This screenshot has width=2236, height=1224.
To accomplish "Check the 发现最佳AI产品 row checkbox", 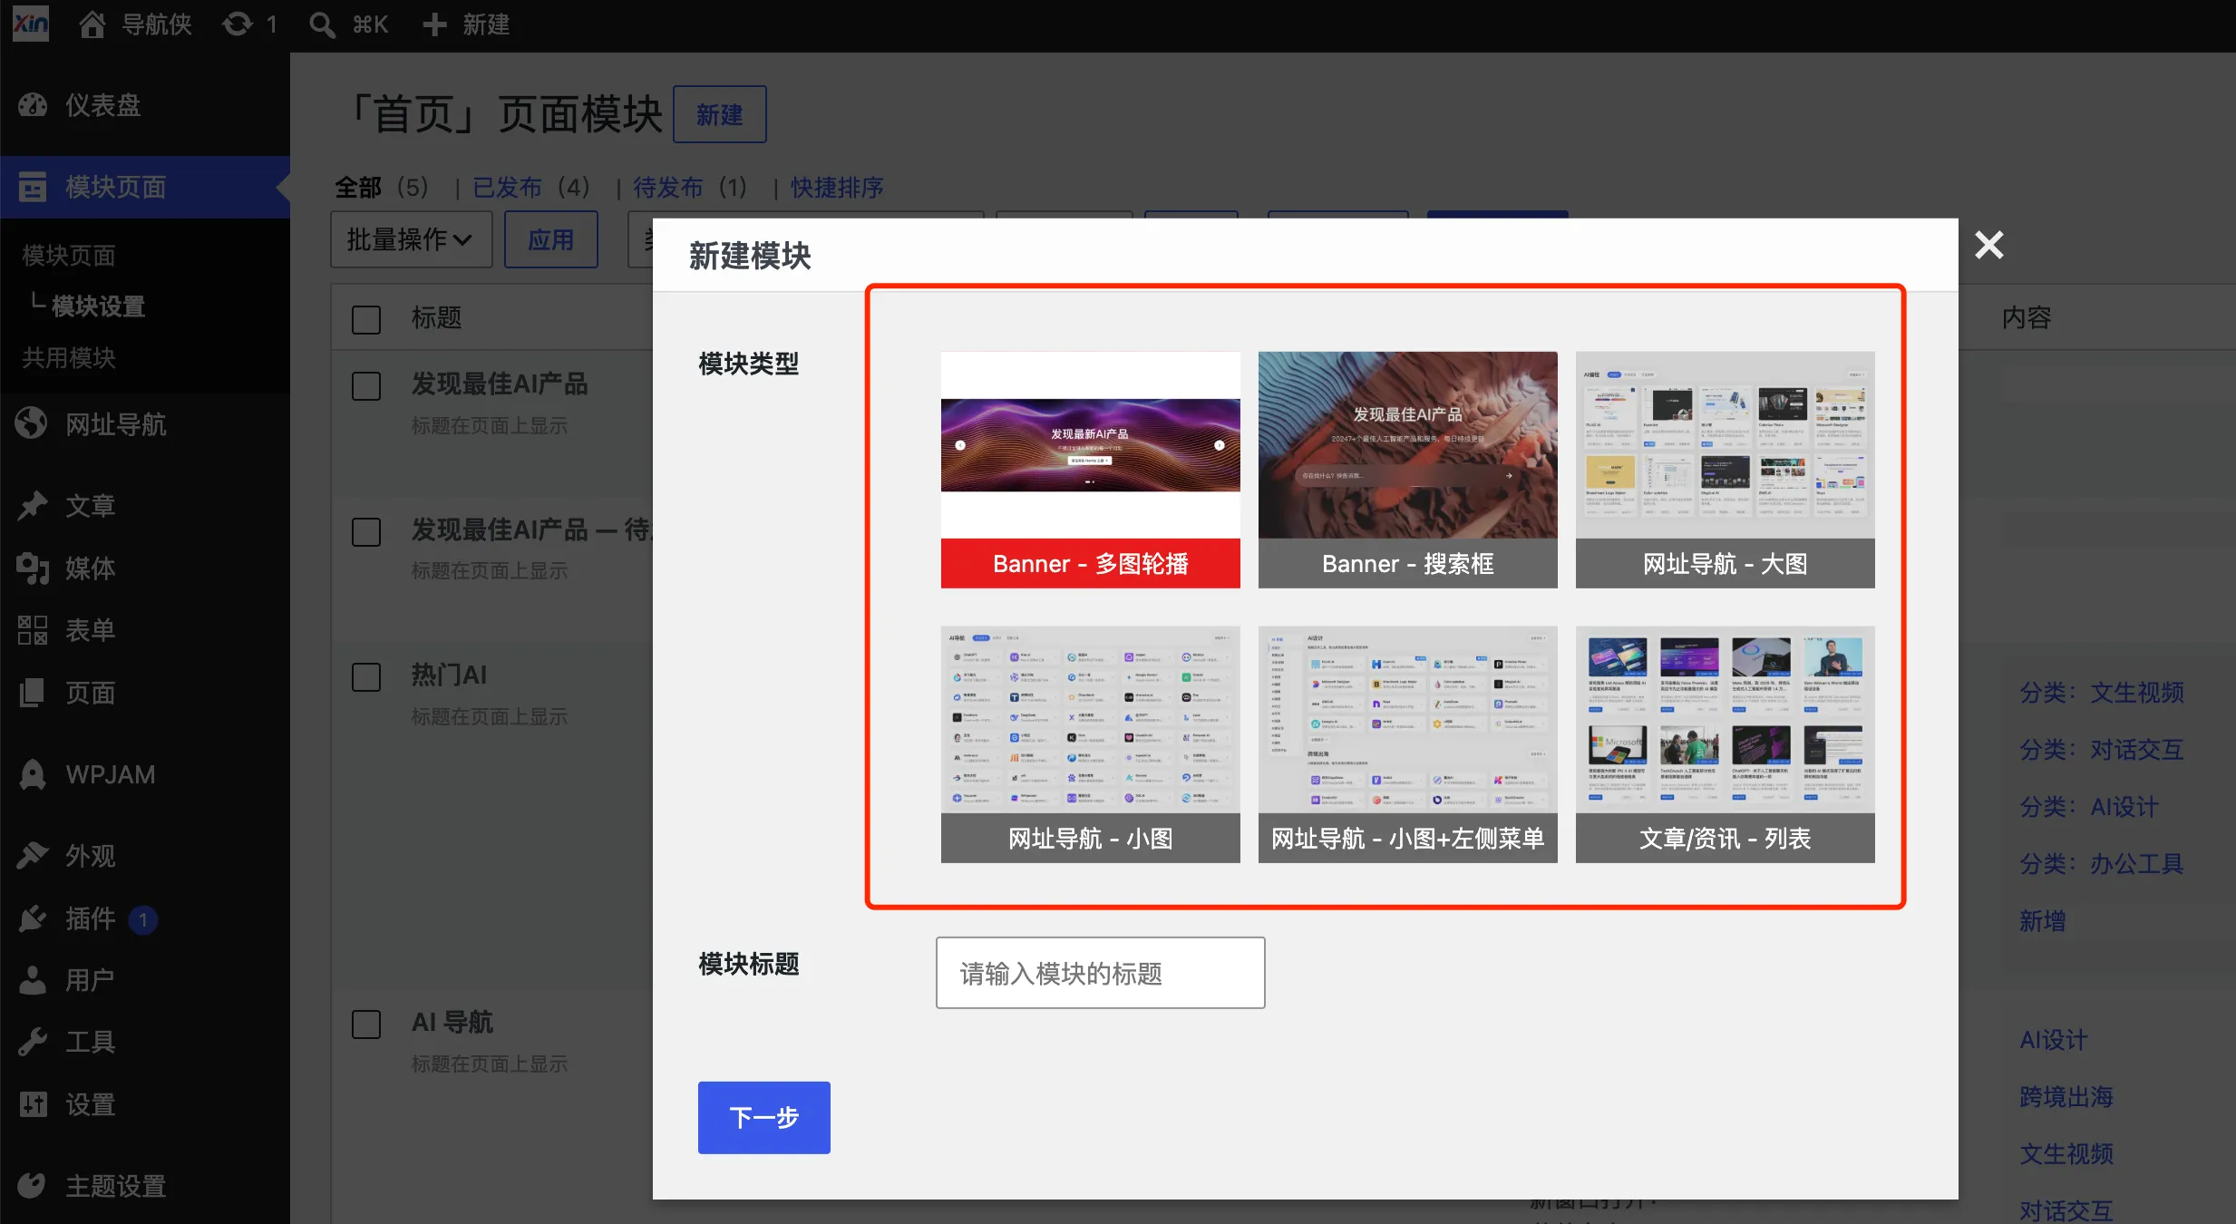I will pyautogui.click(x=366, y=386).
